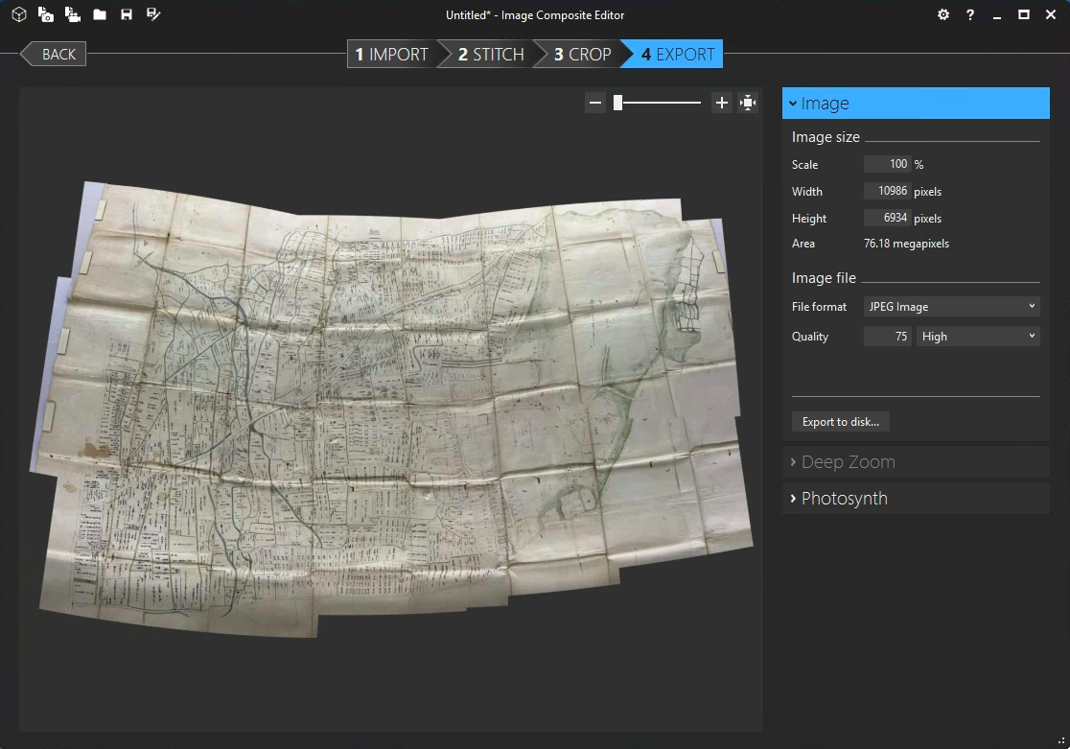Image resolution: width=1070 pixels, height=749 pixels.
Task: Zoom out with the minus button
Action: coord(595,103)
